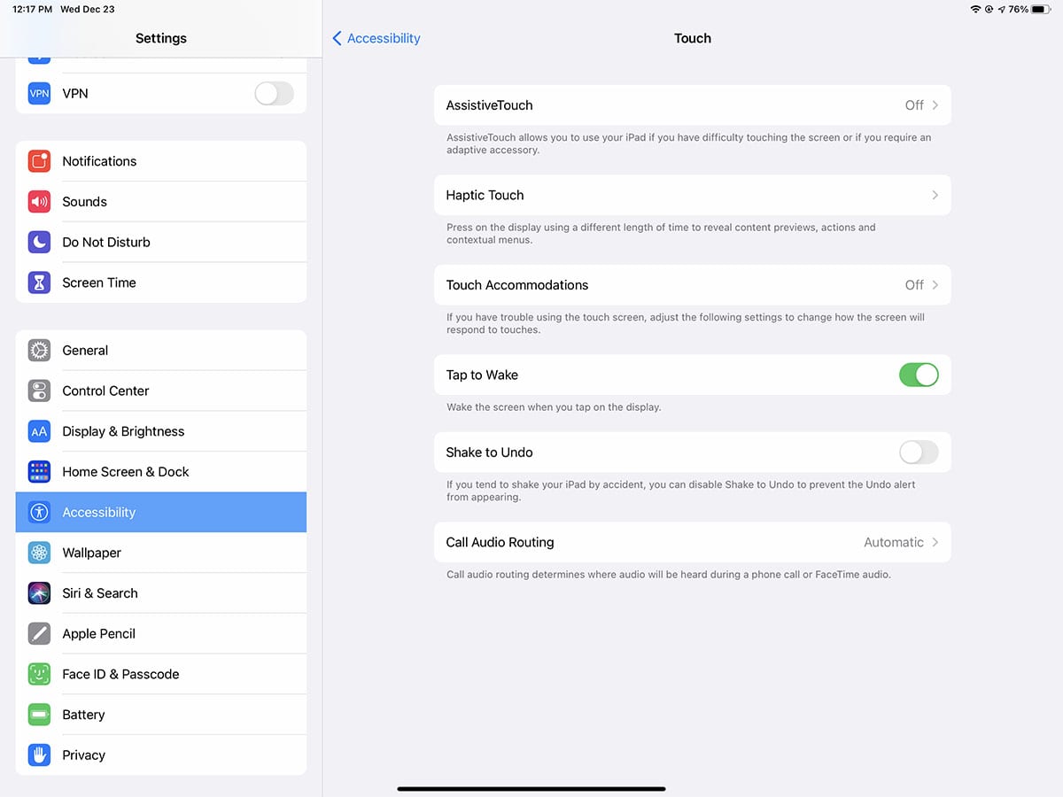Open Face ID & Passcode settings

tap(161, 674)
